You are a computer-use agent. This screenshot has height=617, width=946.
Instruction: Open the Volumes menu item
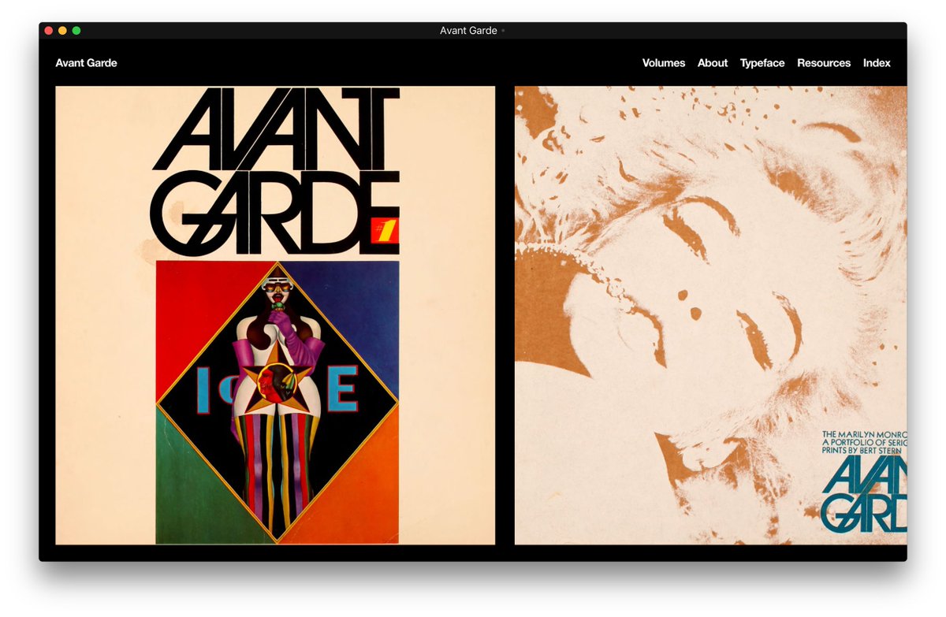[x=664, y=63]
